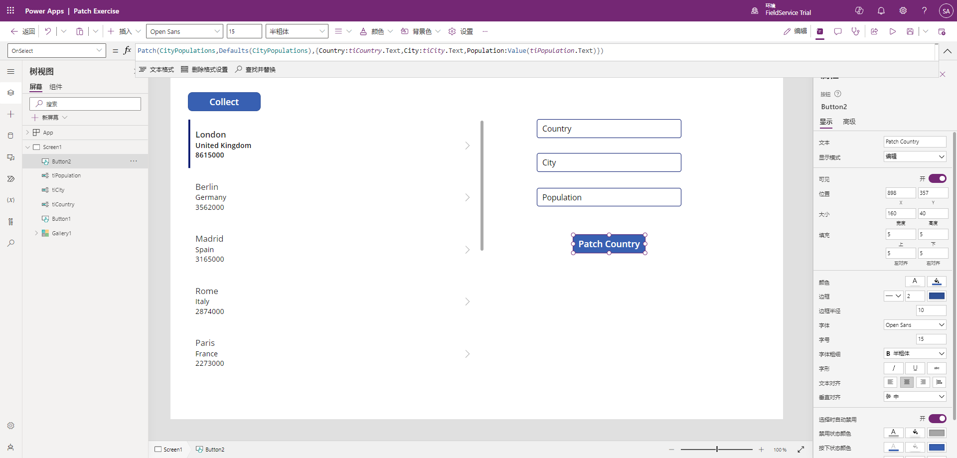Screen dimensions: 957x458
Task: Click the Patch Country button on the canvas
Action: [x=609, y=244]
